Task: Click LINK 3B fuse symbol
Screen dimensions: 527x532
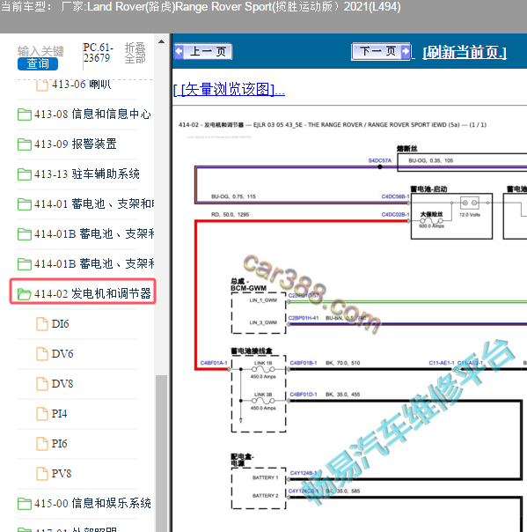Action: [x=263, y=401]
